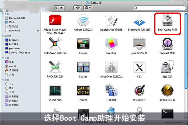Open Java preferences coffee cup icon
Viewport: 188px width, 125px height.
[x=139, y=44]
